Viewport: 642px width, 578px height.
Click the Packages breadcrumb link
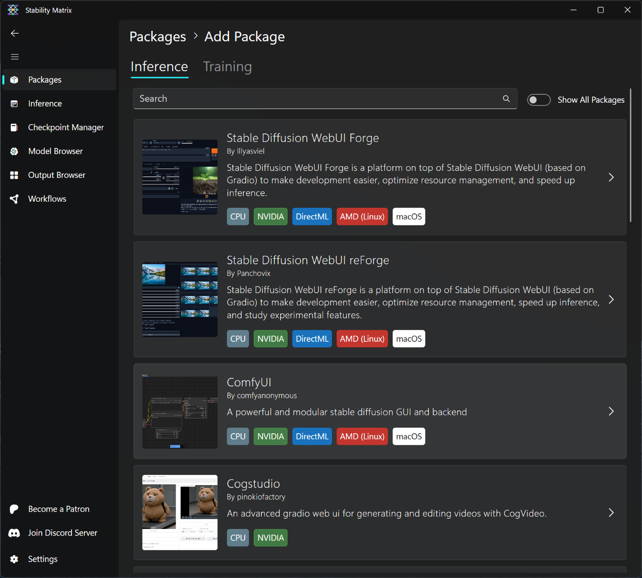(x=157, y=37)
